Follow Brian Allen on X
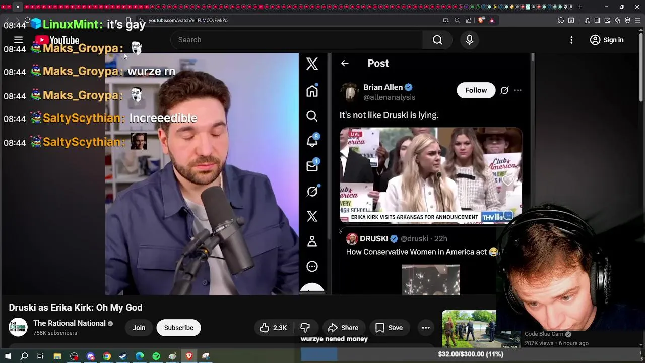This screenshot has width=645, height=363. tap(476, 90)
